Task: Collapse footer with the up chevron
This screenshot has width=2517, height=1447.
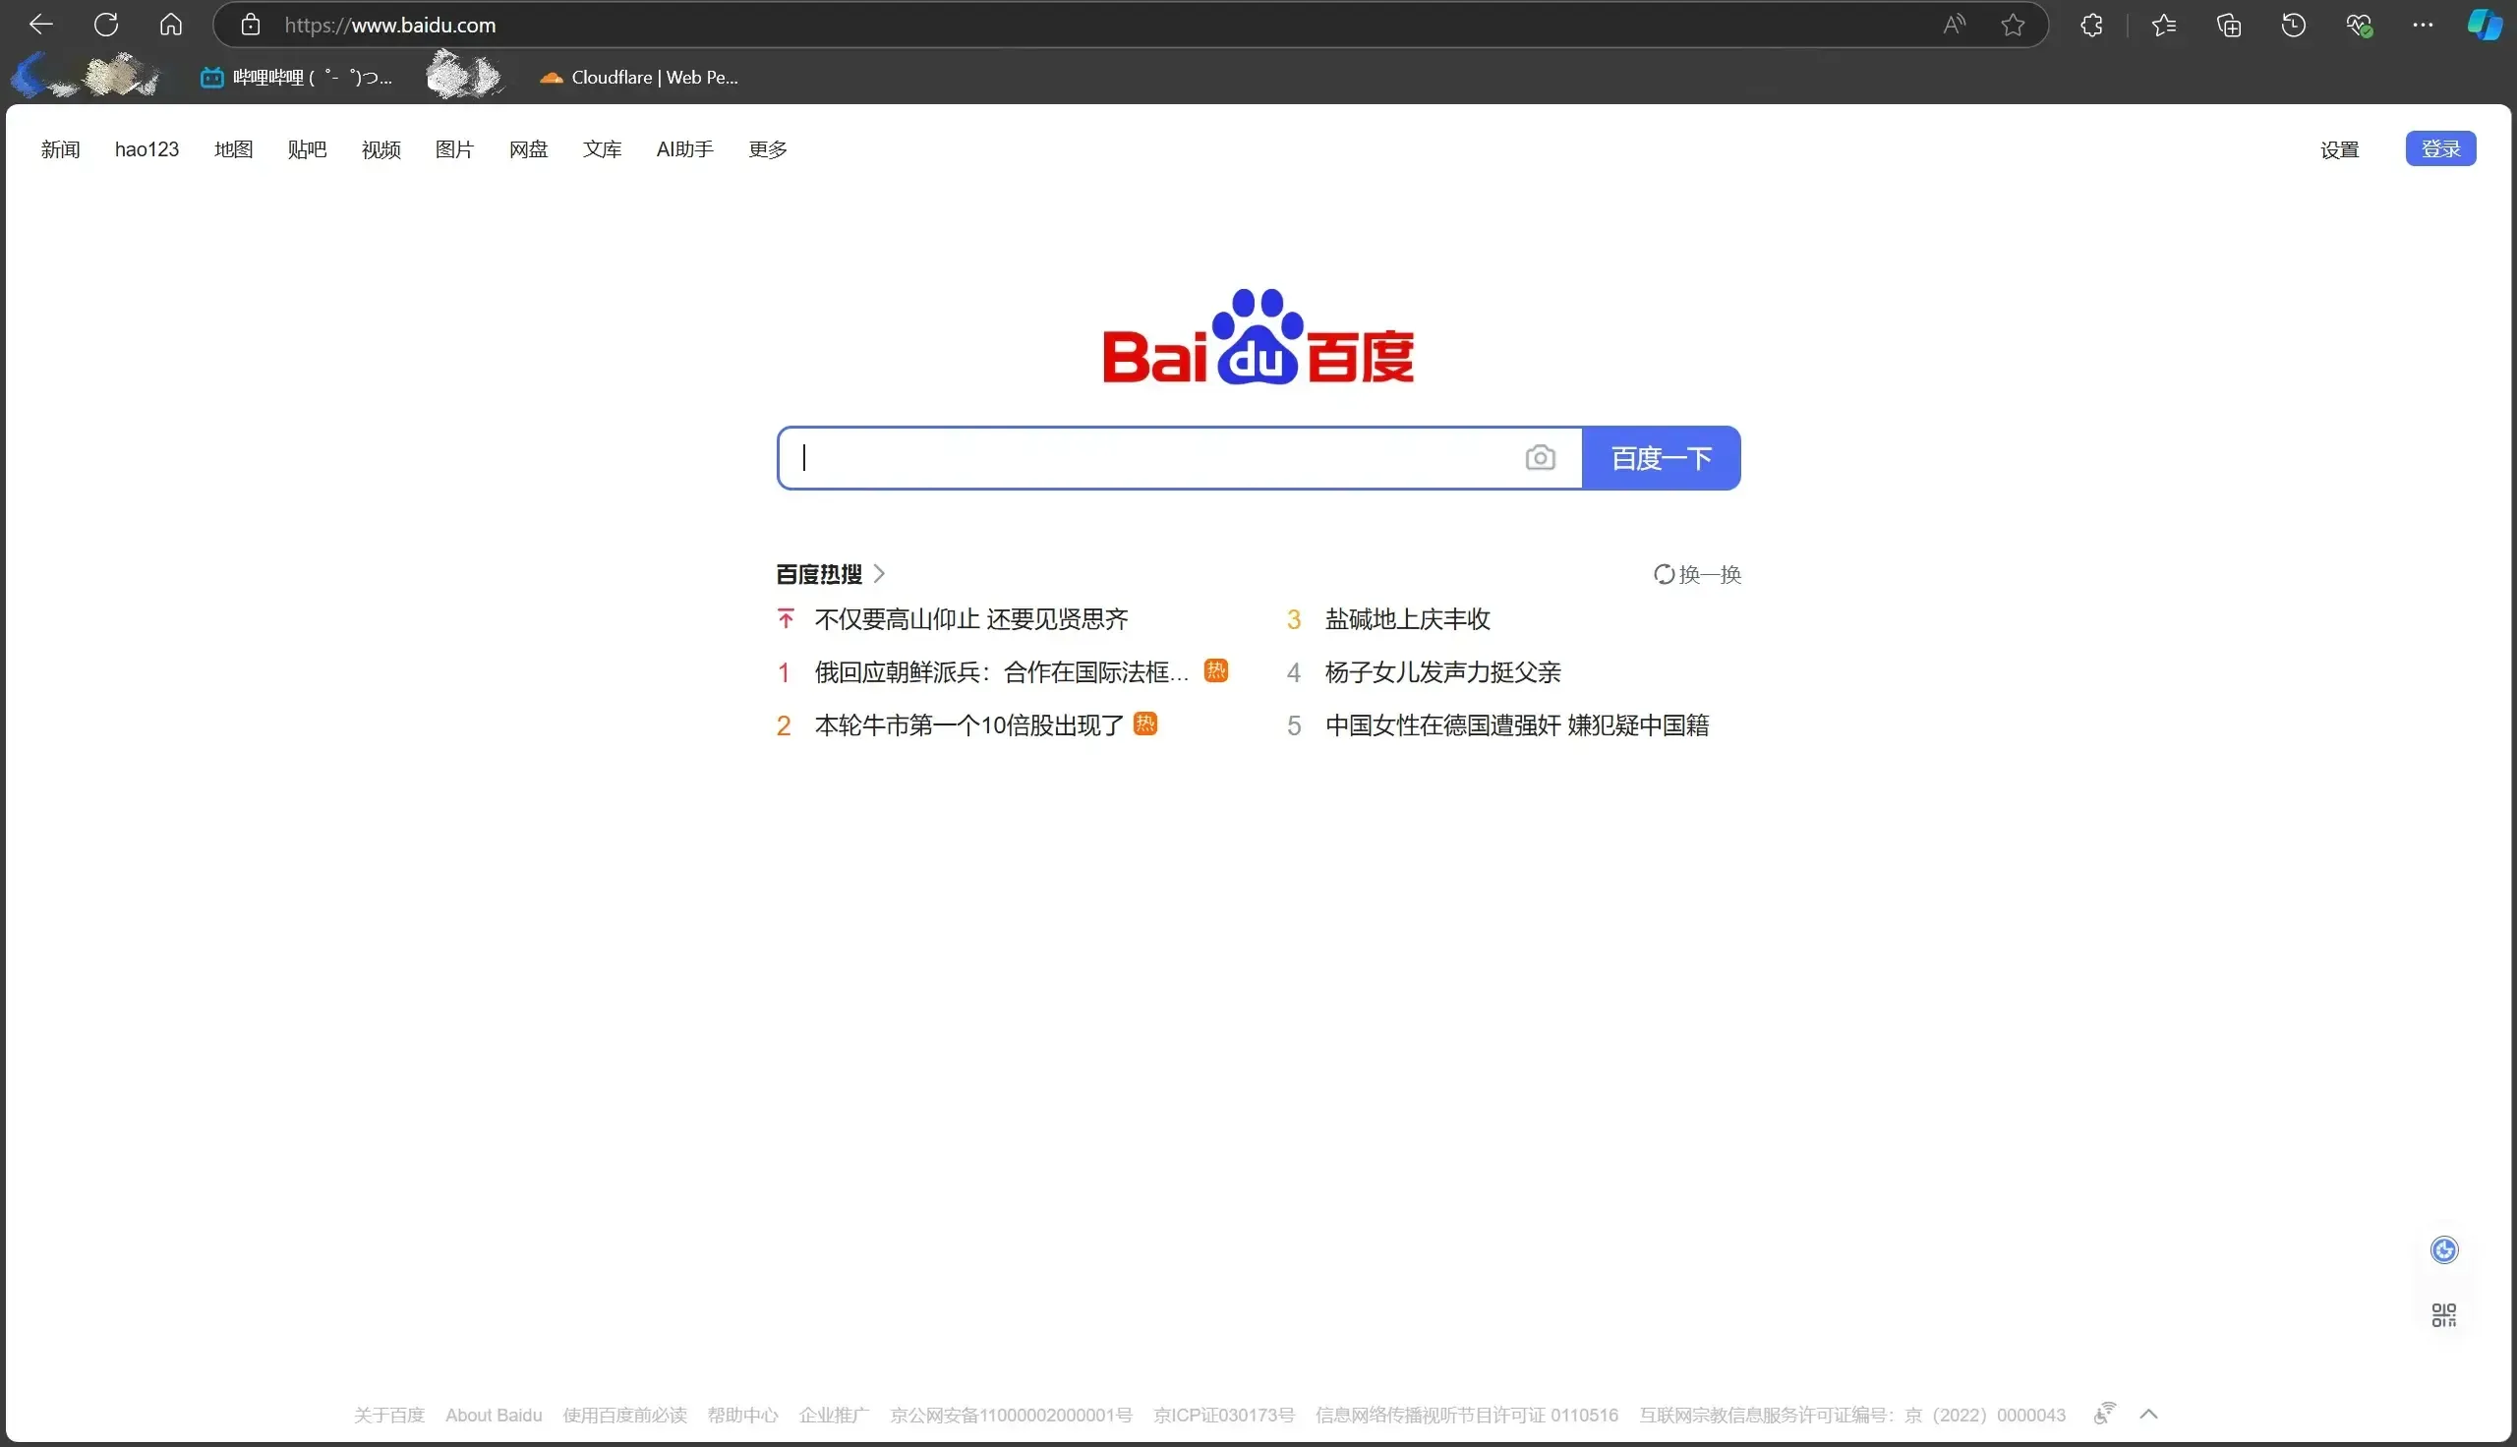Action: click(2148, 1414)
